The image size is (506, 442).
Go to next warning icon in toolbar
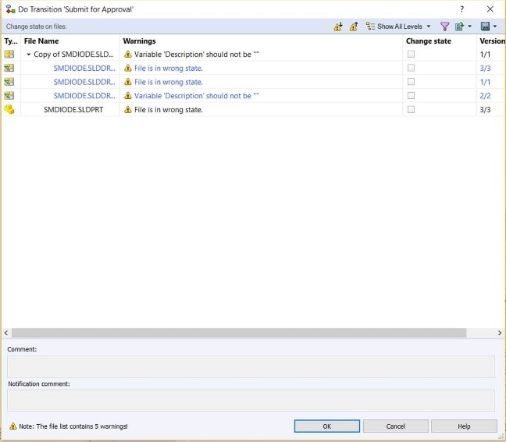coord(338,27)
